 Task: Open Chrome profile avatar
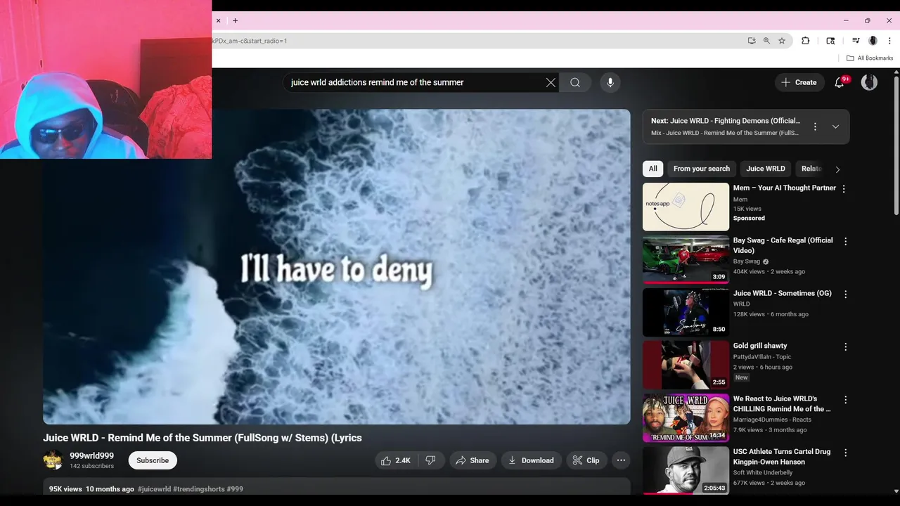tap(873, 41)
